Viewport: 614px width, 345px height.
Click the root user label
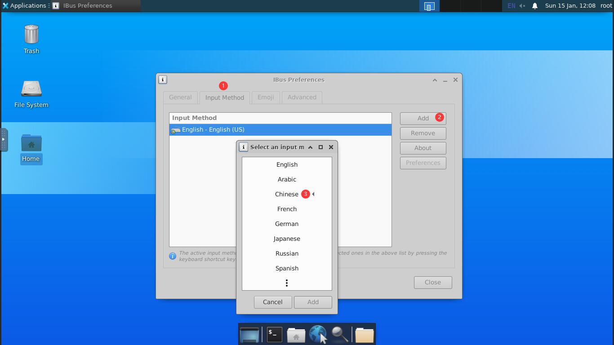click(x=605, y=6)
